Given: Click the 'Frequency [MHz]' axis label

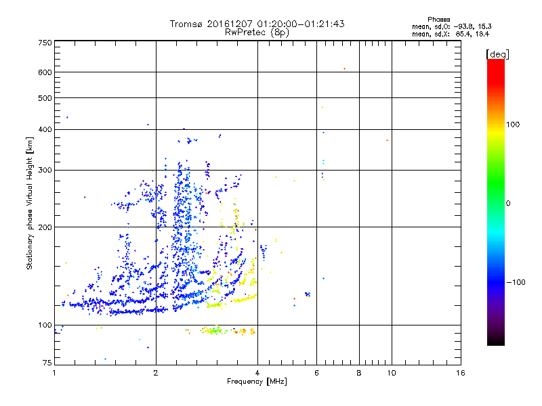Looking at the screenshot, I should pyautogui.click(x=257, y=382).
